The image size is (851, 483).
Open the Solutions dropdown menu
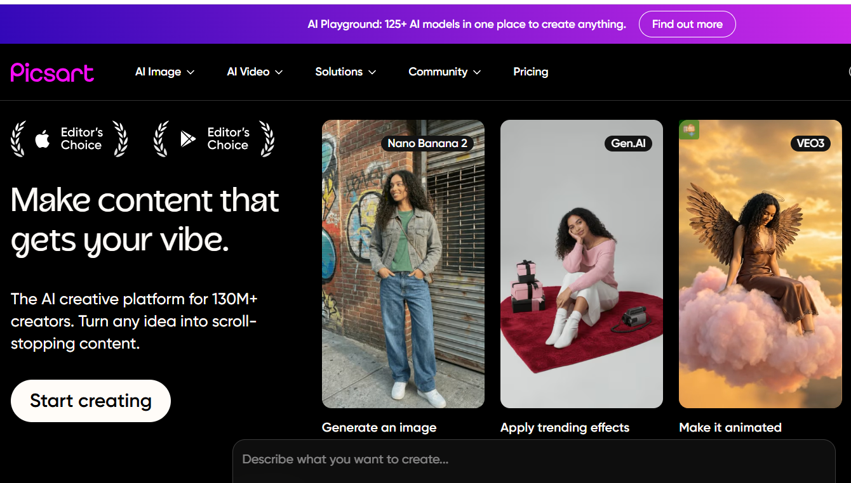pos(345,72)
